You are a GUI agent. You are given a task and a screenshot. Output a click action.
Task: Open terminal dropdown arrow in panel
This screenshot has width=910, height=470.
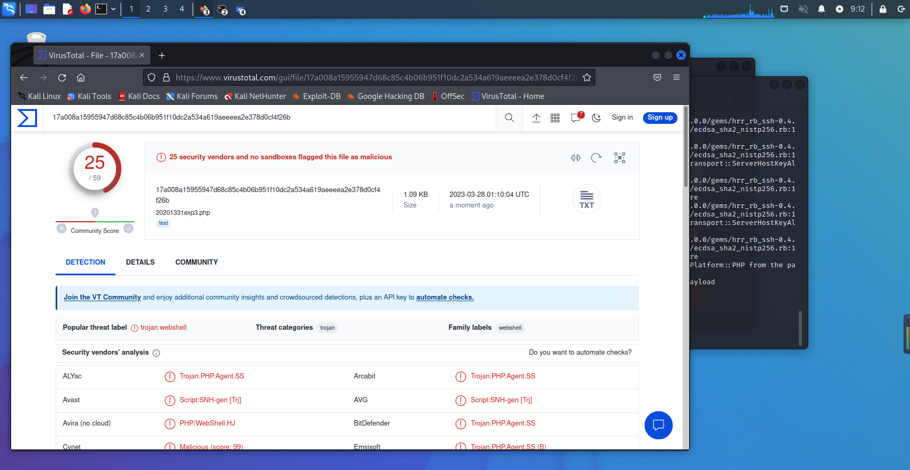113,9
